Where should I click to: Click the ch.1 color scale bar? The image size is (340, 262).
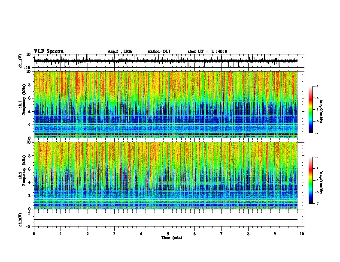[x=311, y=110]
